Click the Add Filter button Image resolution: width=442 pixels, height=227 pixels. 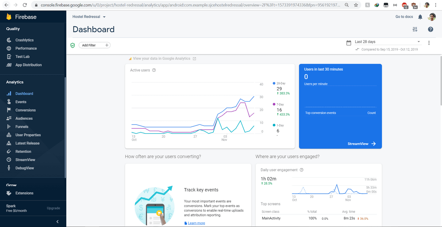pos(95,45)
